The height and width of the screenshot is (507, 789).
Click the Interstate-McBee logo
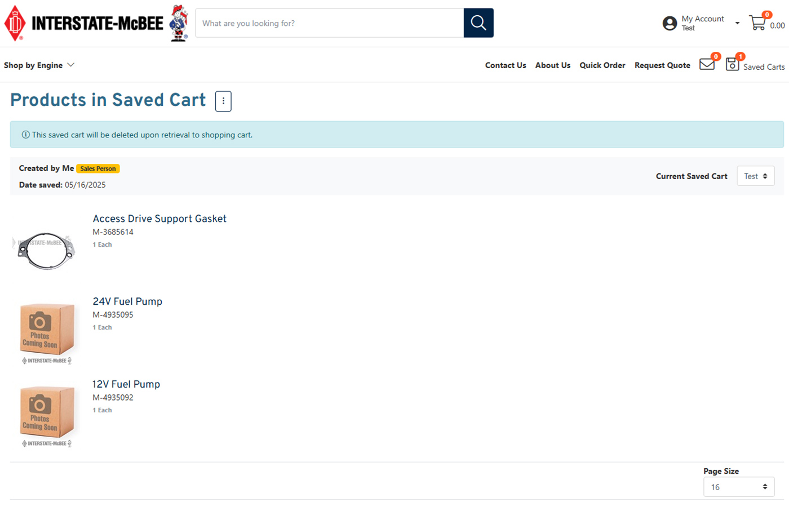(x=84, y=23)
